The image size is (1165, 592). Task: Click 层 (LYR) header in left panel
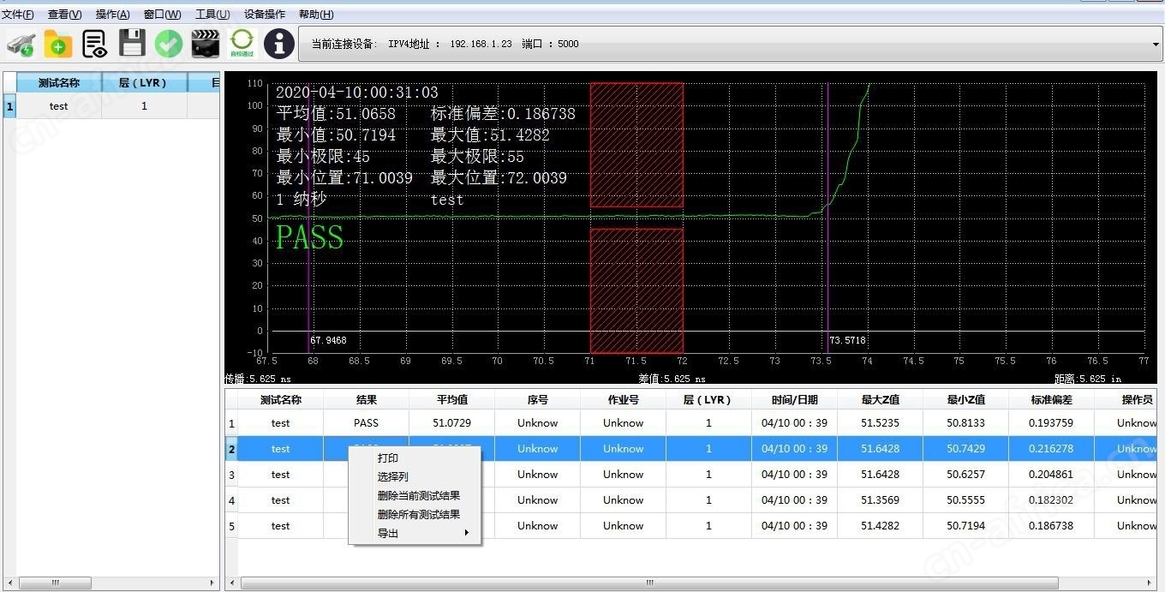point(144,83)
